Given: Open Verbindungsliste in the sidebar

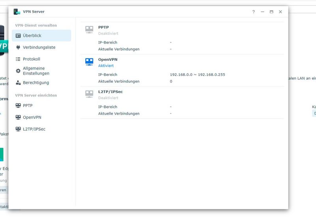Looking at the screenshot, I should (41, 47).
